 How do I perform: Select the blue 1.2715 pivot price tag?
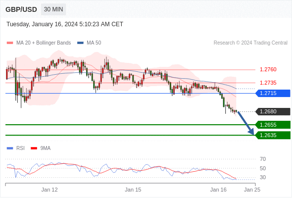(x=273, y=93)
